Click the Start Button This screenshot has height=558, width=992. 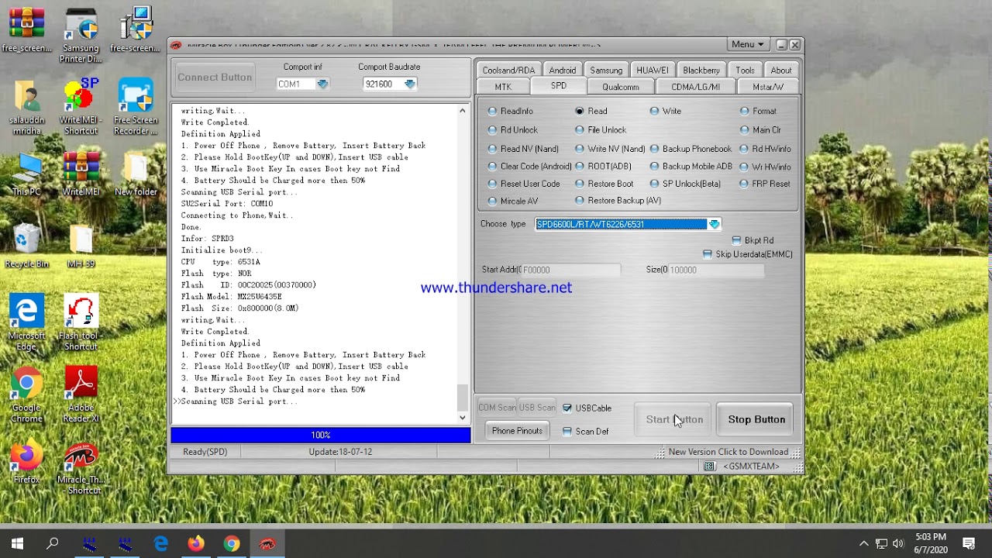(674, 419)
